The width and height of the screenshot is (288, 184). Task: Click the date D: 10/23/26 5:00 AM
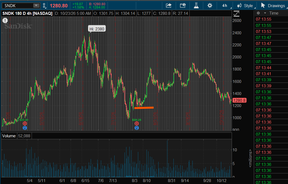point(73,13)
